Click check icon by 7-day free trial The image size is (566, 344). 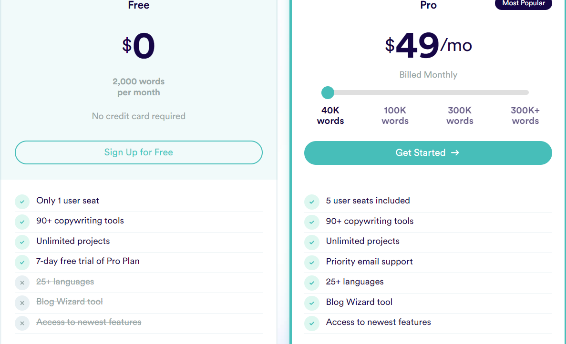pos(22,262)
